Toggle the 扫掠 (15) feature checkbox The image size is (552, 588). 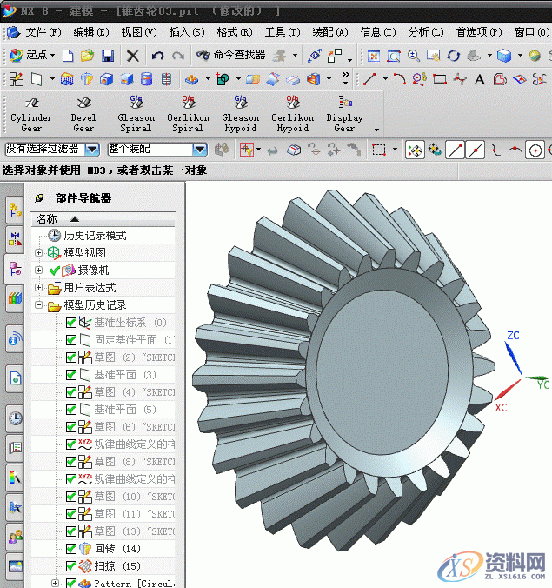pyautogui.click(x=72, y=566)
